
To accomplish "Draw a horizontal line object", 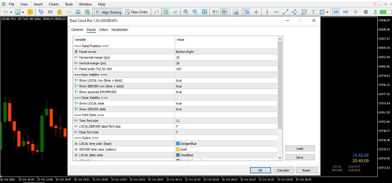I will [x=276, y=12].
